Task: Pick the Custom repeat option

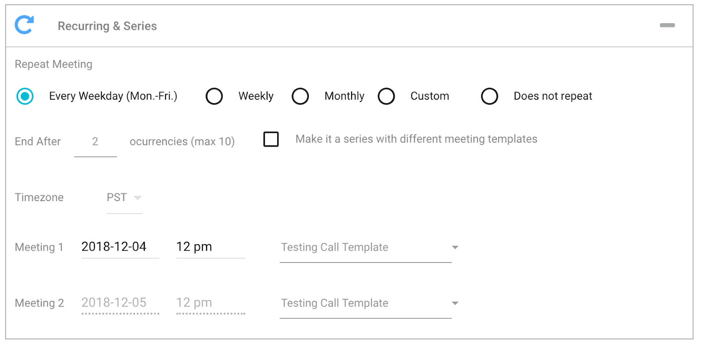Action: pos(387,96)
